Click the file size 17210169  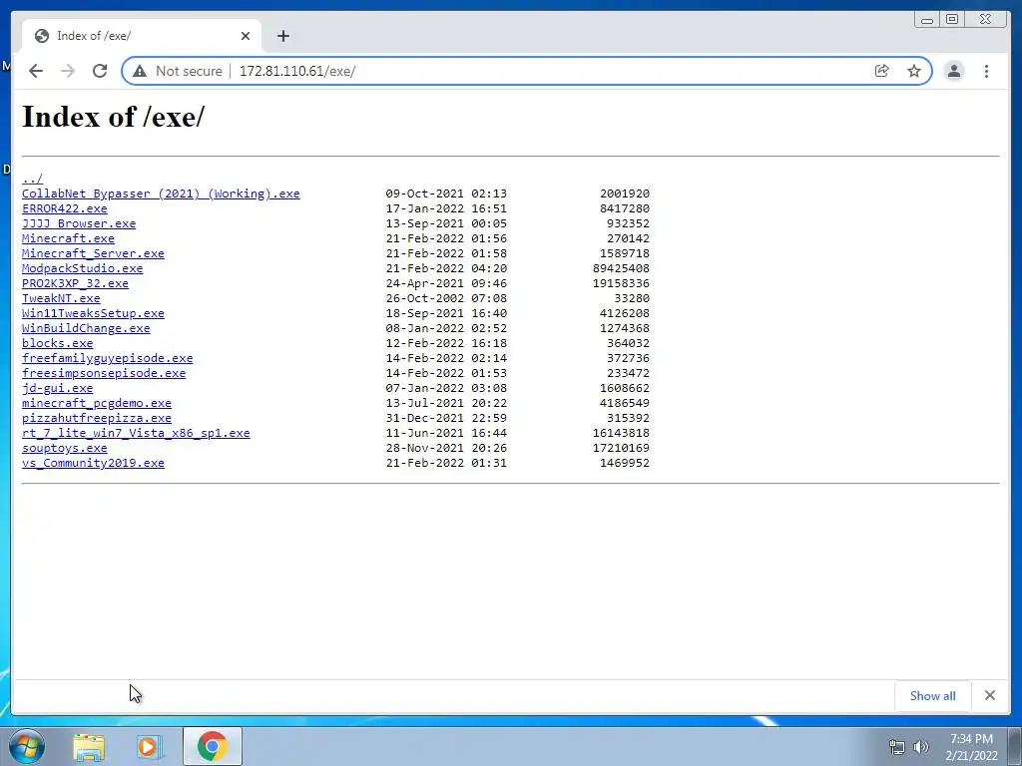click(x=621, y=448)
